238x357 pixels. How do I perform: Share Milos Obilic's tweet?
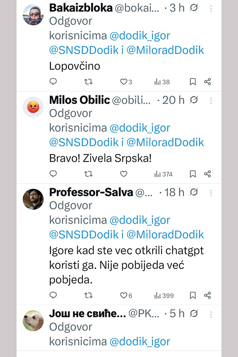click(207, 174)
